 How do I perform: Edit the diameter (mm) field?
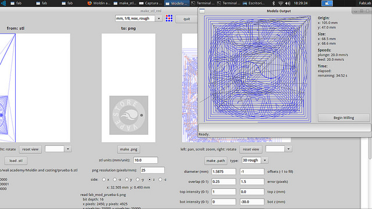(224, 172)
